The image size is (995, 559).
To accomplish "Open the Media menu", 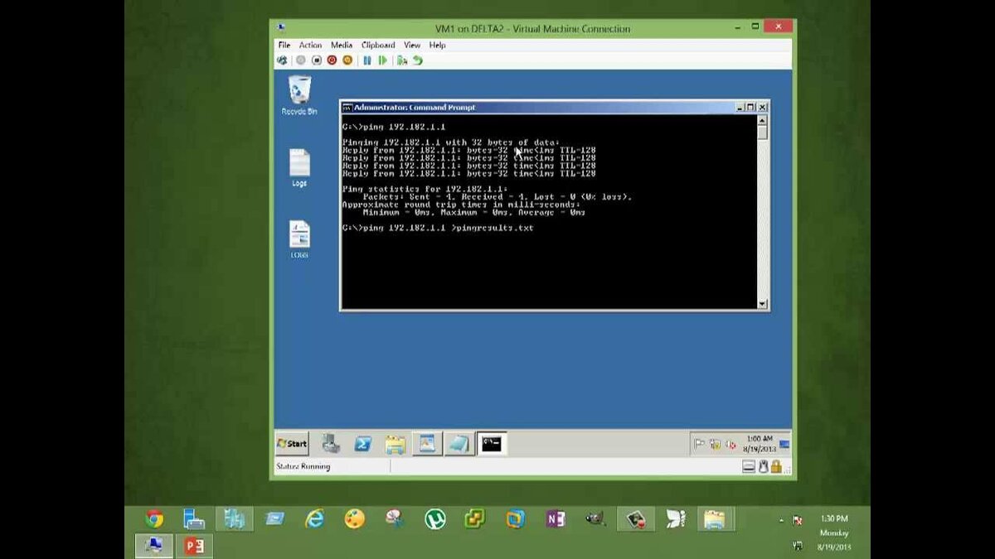I will tap(340, 45).
